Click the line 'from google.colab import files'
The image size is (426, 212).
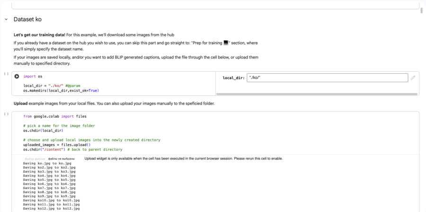tap(55, 116)
